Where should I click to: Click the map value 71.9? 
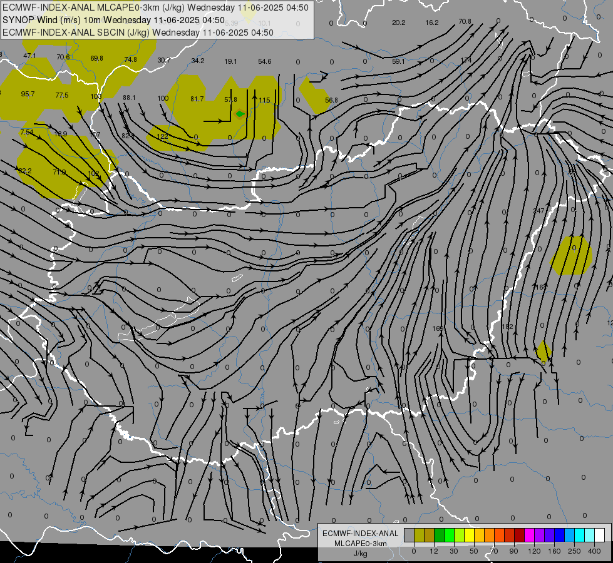(x=59, y=172)
